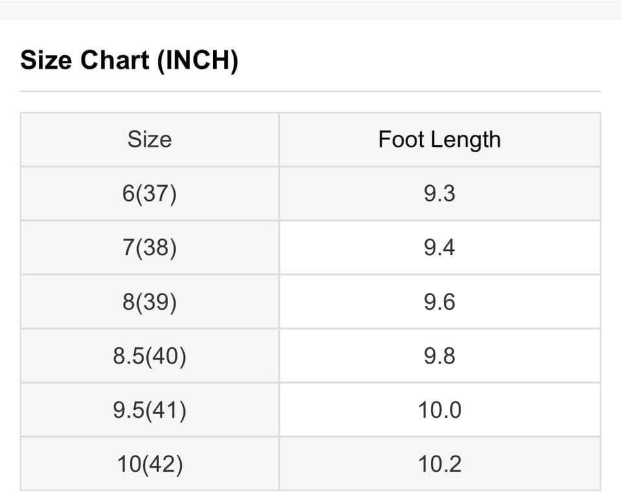Select the 9.4 foot length value

click(x=439, y=247)
